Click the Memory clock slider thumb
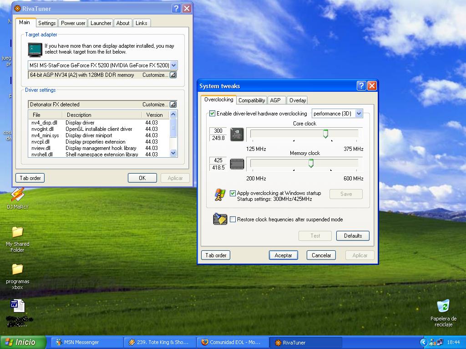 click(311, 163)
